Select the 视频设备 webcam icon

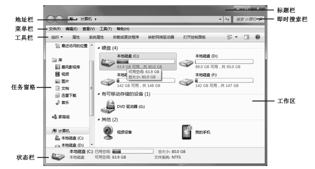[108, 132]
